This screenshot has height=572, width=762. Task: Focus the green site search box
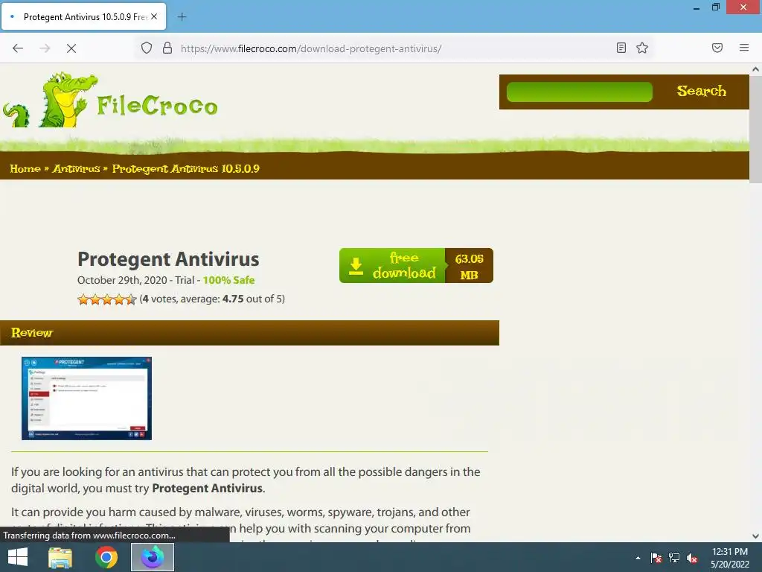coord(579,92)
